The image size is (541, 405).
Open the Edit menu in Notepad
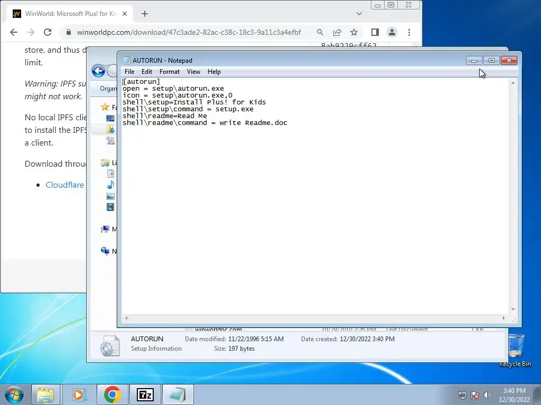click(x=147, y=72)
